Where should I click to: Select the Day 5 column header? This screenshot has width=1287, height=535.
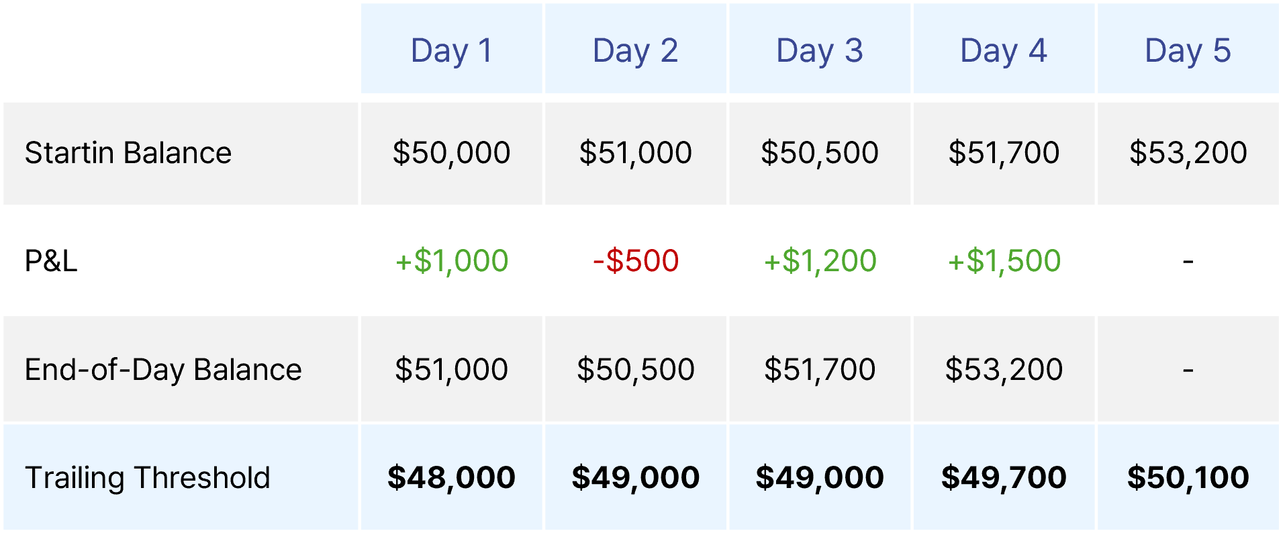1188,49
